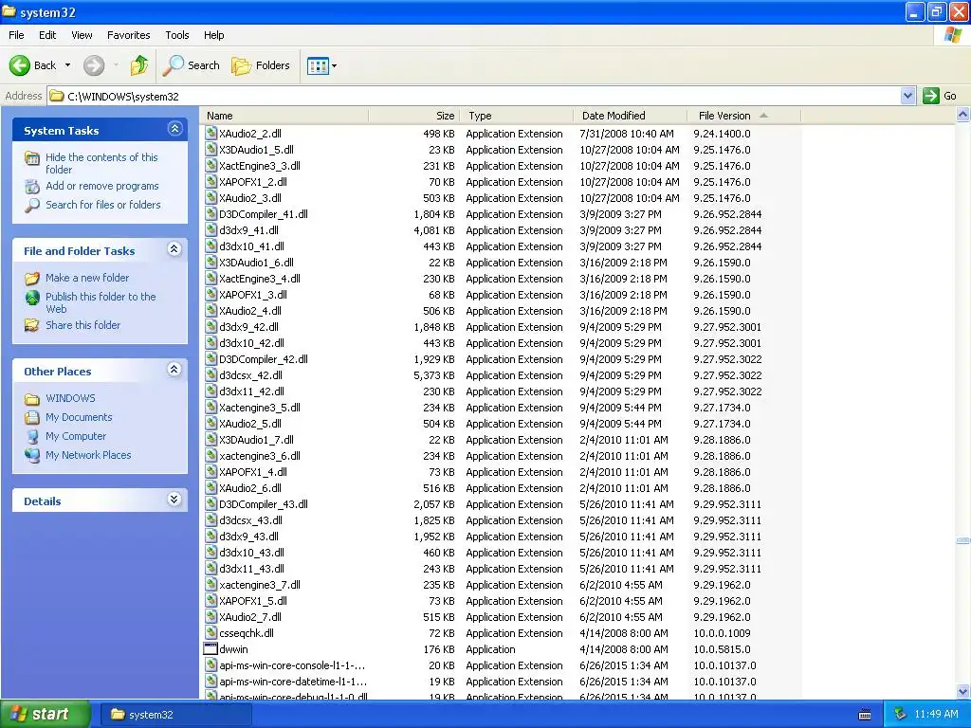This screenshot has height=728, width=971.
Task: Click the 11:49 AM taskbar clock
Action: [x=936, y=714]
